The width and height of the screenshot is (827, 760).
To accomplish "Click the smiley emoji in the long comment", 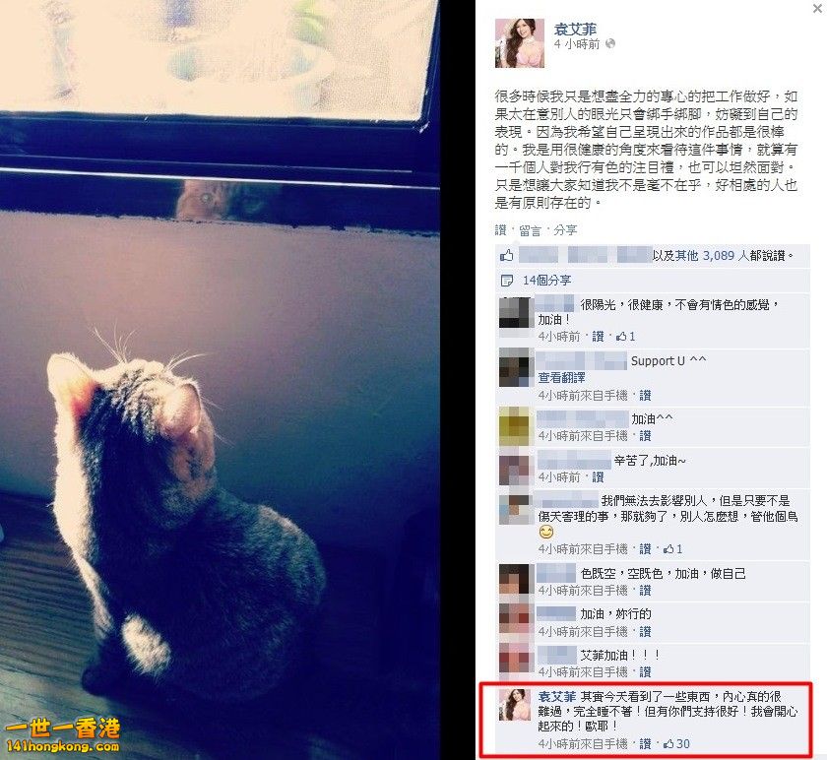I will click(546, 533).
